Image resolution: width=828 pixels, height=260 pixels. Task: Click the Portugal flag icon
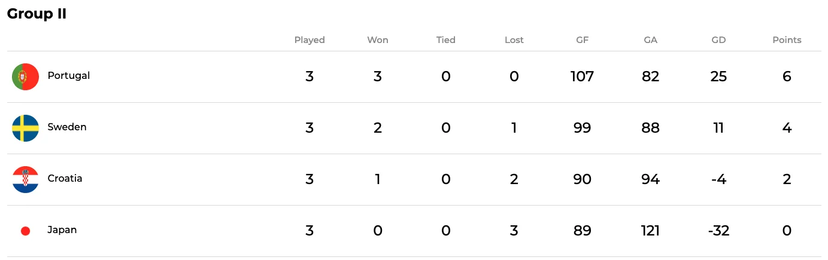pos(25,77)
